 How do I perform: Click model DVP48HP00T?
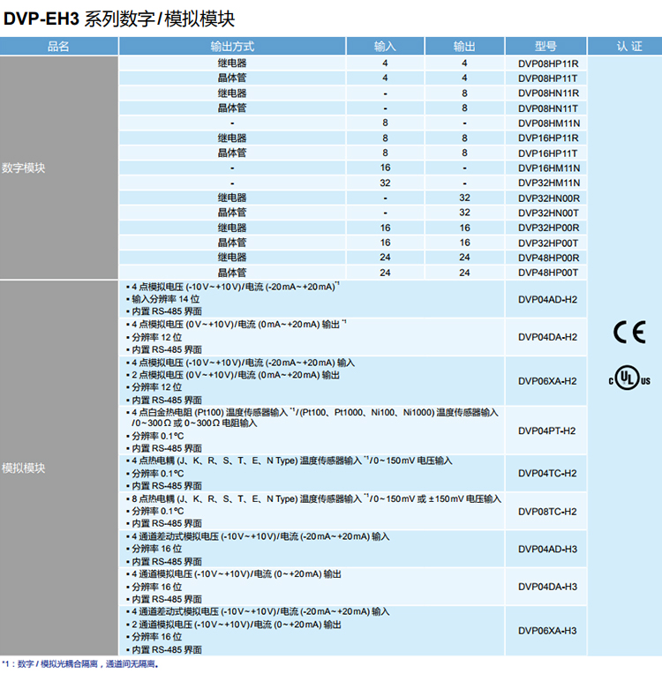tap(548, 273)
